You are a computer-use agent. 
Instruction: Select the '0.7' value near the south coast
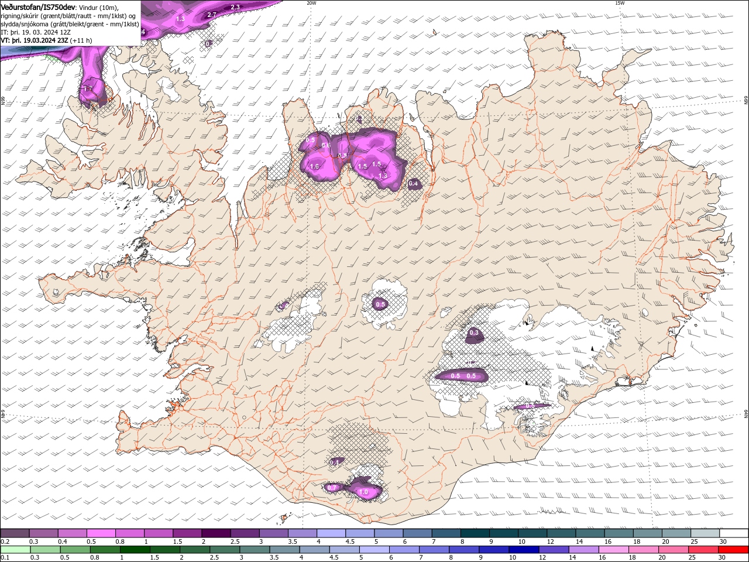[x=332, y=488]
